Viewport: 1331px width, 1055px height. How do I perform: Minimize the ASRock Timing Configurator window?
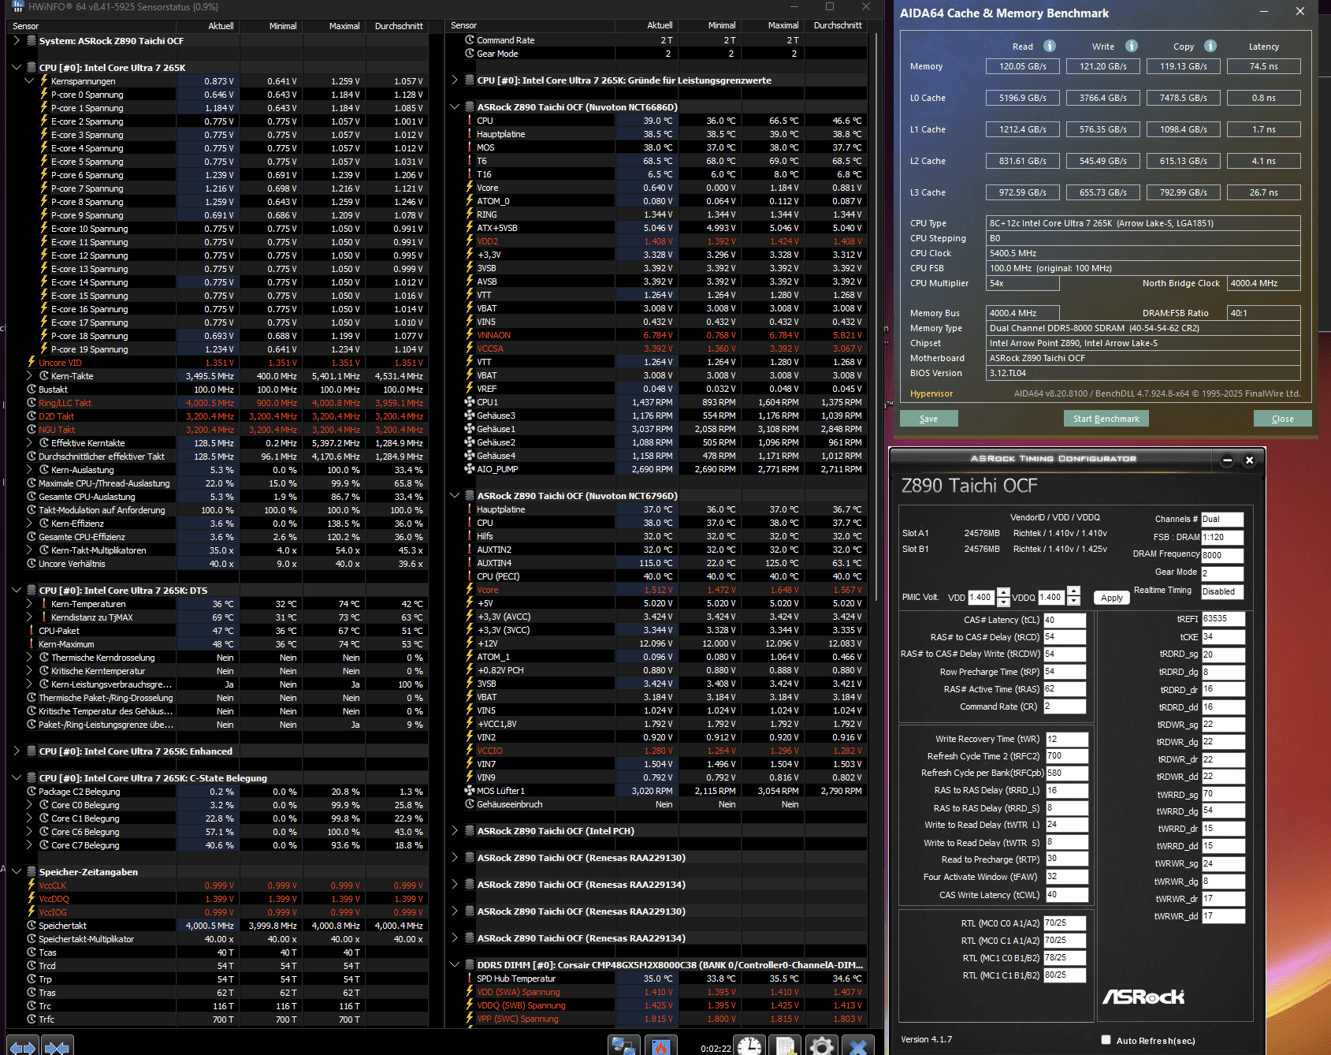tap(1227, 460)
